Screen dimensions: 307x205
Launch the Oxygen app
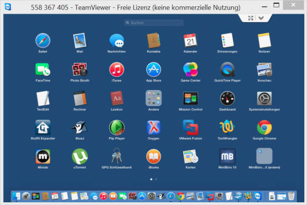pyautogui.click(x=153, y=127)
